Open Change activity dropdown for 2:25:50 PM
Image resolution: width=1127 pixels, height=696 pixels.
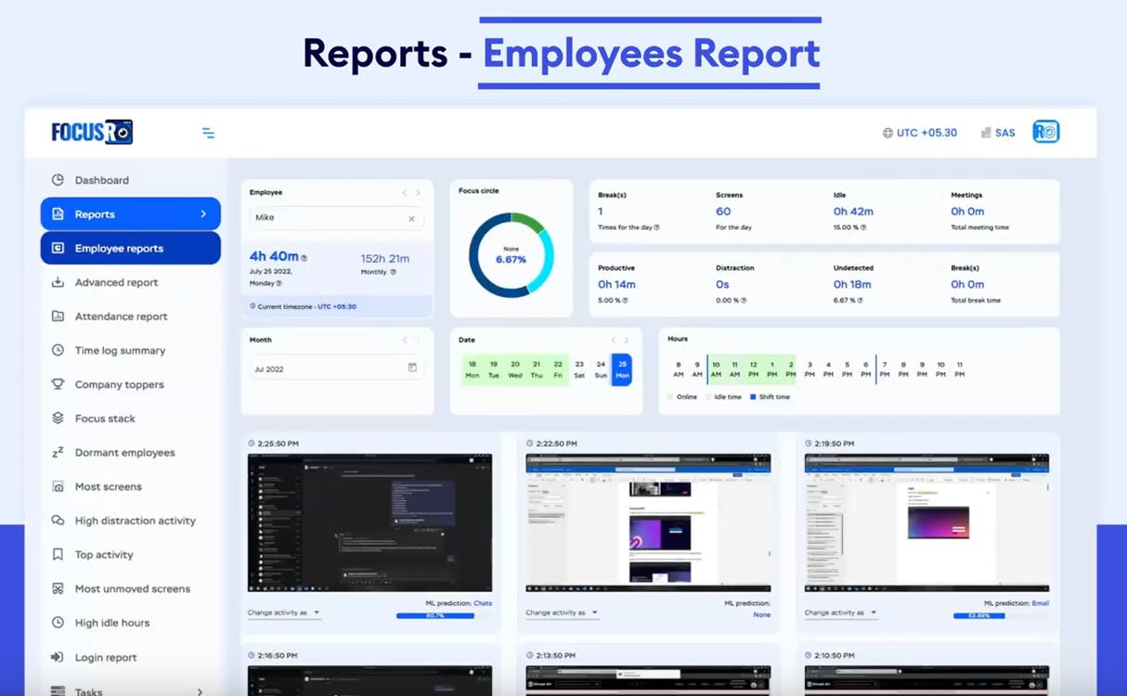(x=284, y=612)
